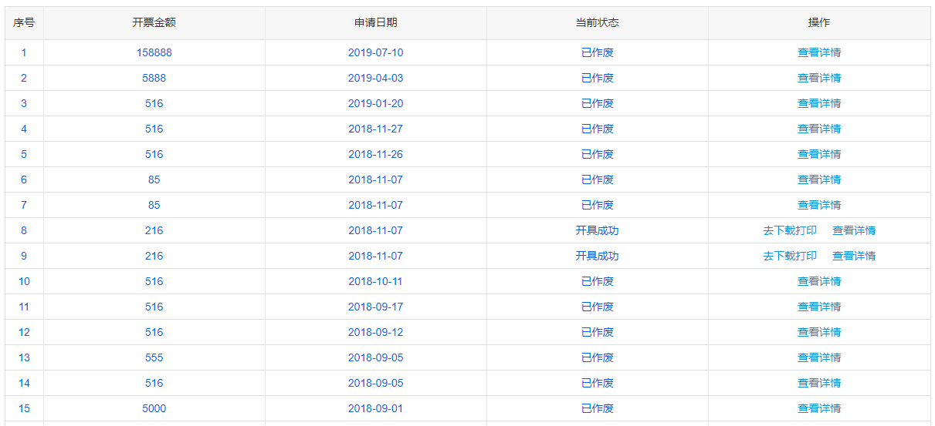Screen dimensions: 935x426
Task: Open 查看详情 for the 2018-09-17 row
Action: (819, 307)
